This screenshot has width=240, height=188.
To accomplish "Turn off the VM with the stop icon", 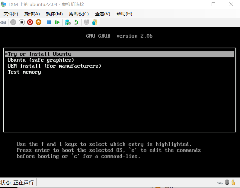I will click(22, 22).
